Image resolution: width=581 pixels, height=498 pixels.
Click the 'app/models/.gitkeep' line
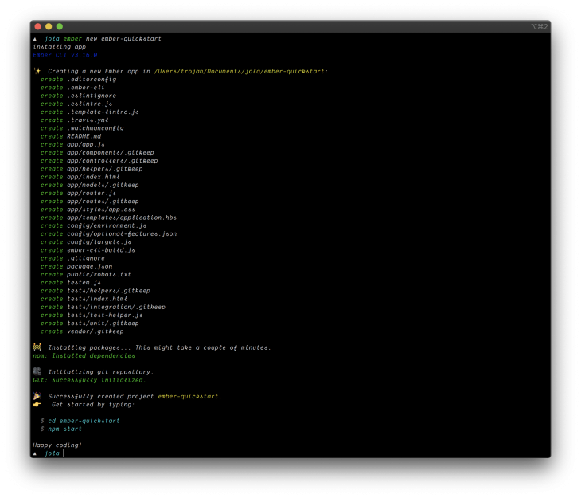[90, 185]
